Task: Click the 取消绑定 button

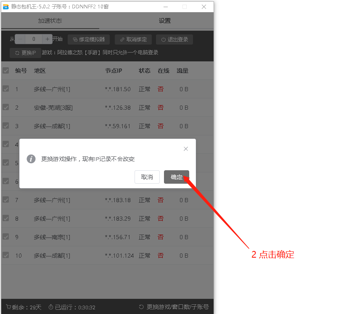Action: pyautogui.click(x=133, y=40)
